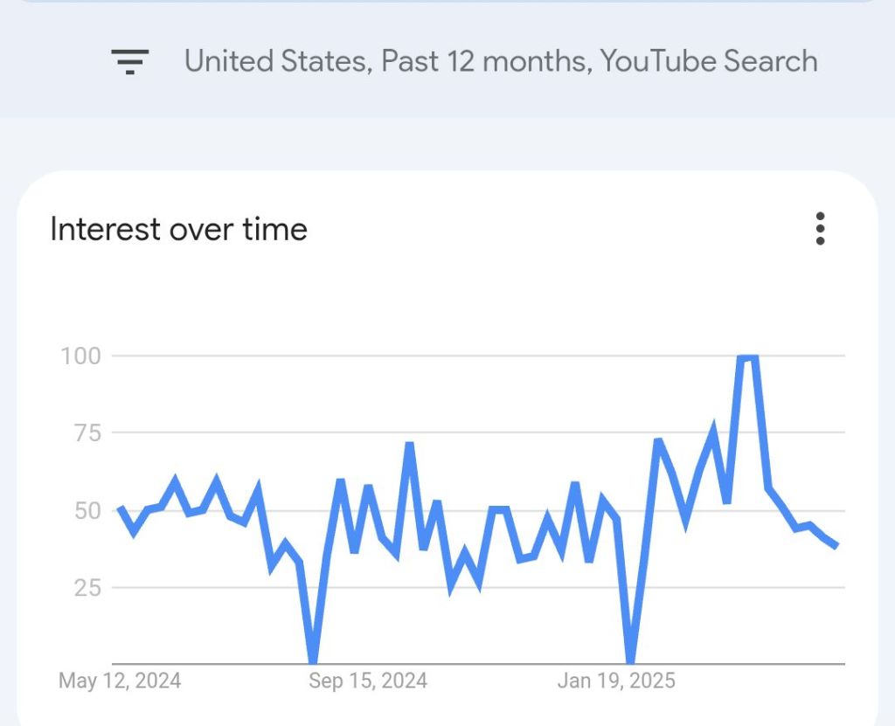Tap the spike above 70 after Sep 15, 2024
This screenshot has height=726, width=895.
409,445
